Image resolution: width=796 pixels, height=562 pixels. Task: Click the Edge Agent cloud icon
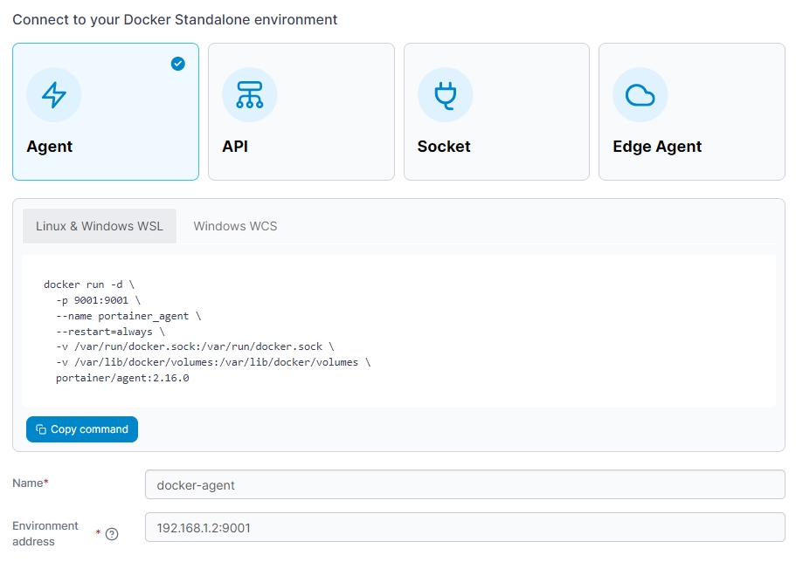coord(640,95)
